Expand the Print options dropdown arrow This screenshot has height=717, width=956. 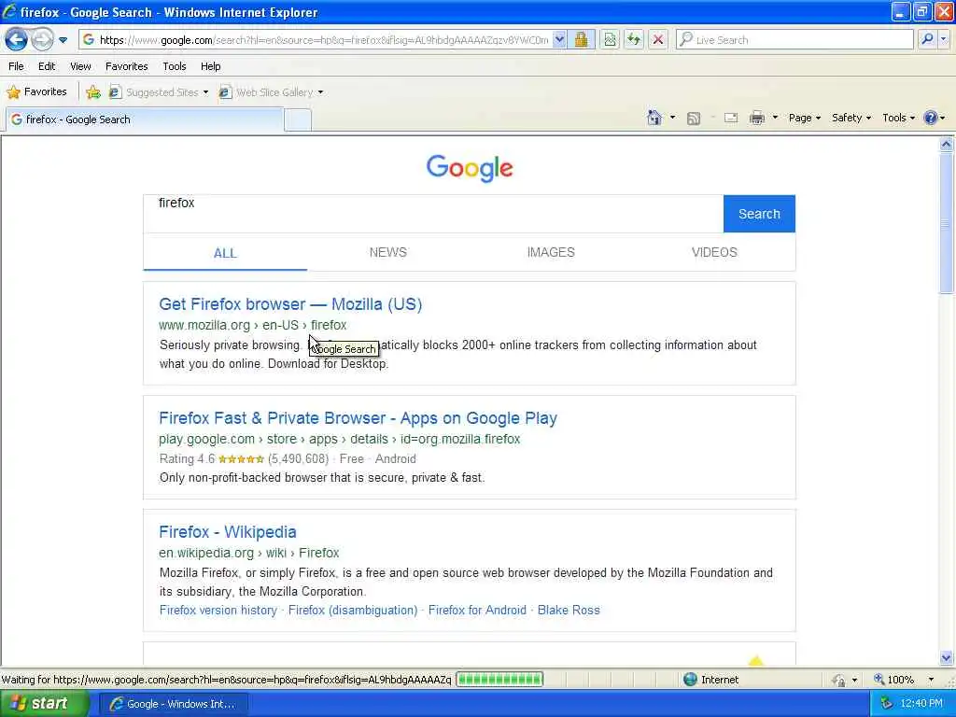775,118
